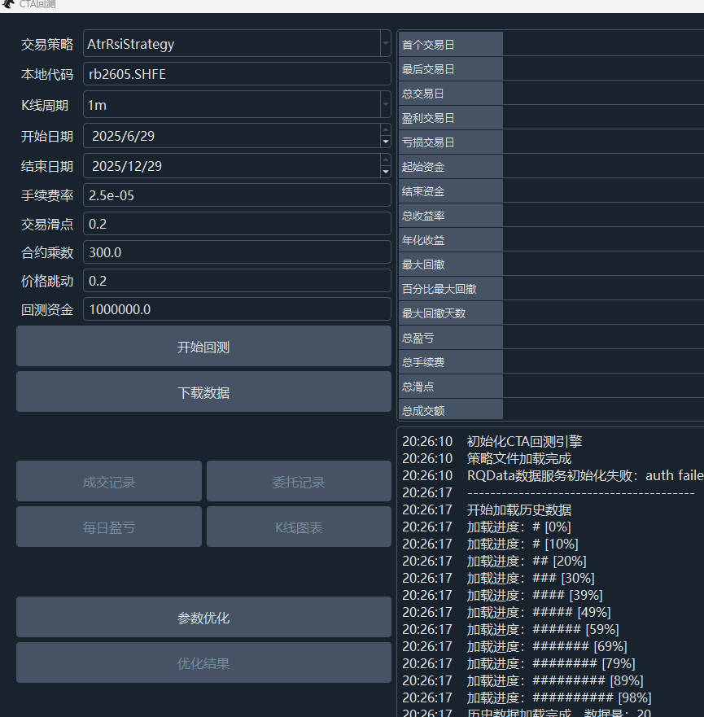
Task: Click the CTA backtester app icon in title bar
Action: (7, 4)
